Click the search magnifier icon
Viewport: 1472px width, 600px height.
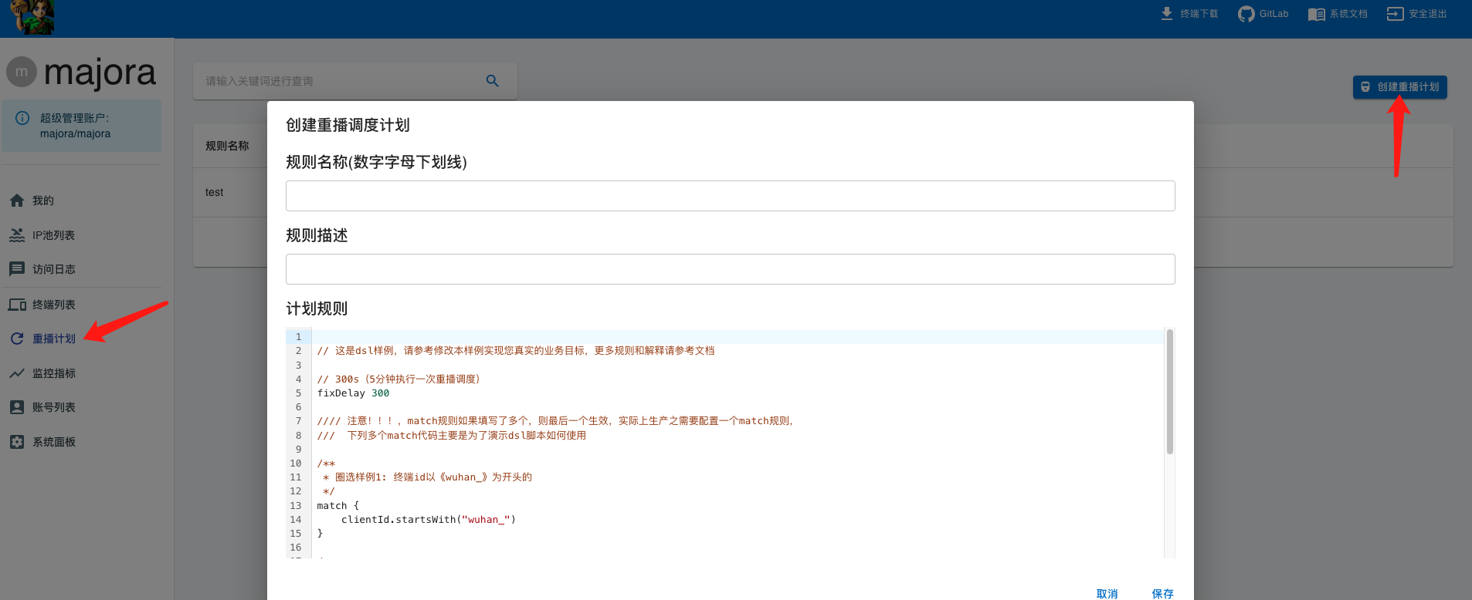[x=492, y=81]
